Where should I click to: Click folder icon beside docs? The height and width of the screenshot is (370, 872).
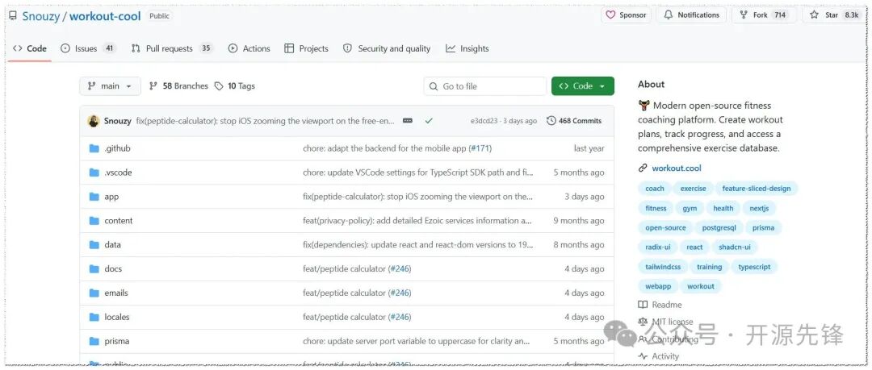coord(94,269)
